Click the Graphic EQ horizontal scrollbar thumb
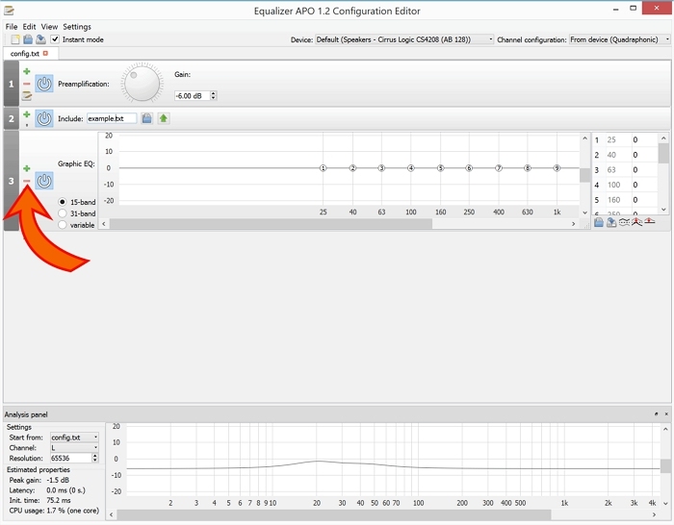The image size is (674, 525). (271, 224)
